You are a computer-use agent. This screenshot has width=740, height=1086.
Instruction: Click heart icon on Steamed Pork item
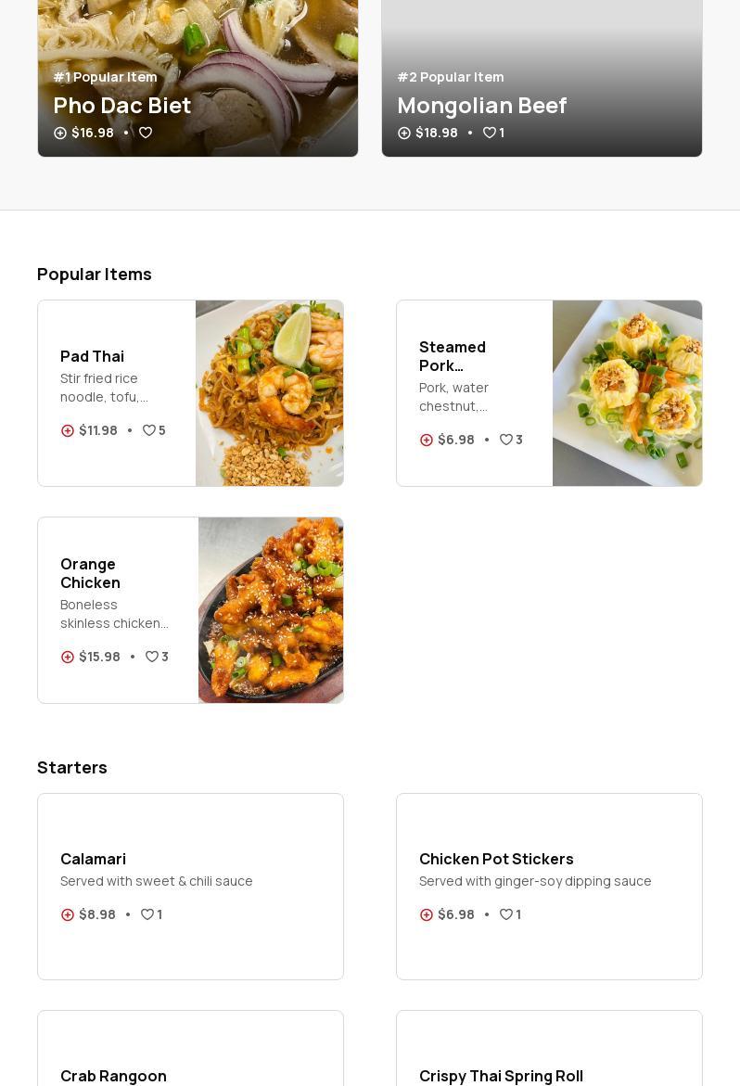pos(506,441)
